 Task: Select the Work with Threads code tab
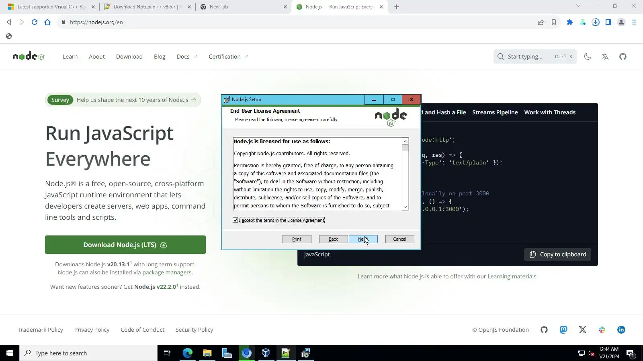point(550,112)
